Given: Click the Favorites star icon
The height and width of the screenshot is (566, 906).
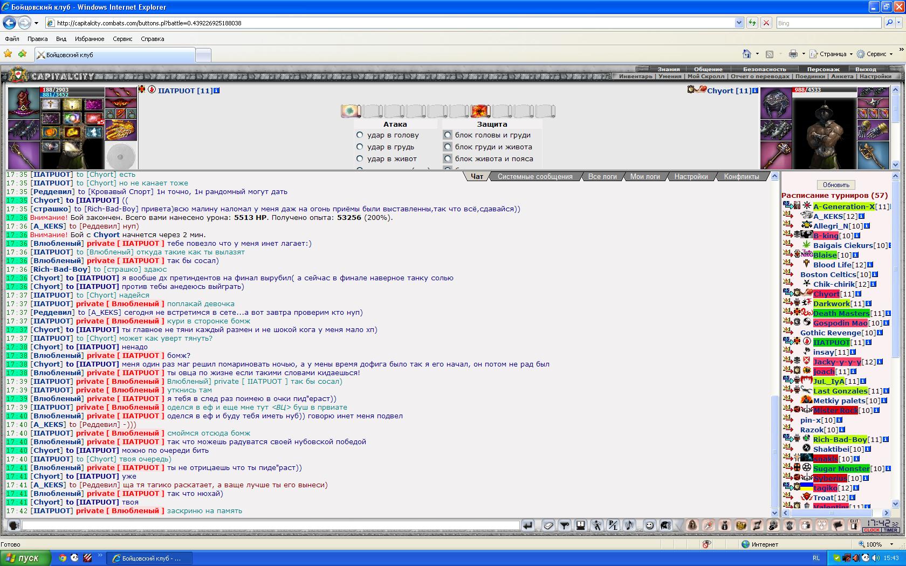Looking at the screenshot, I should 8,54.
